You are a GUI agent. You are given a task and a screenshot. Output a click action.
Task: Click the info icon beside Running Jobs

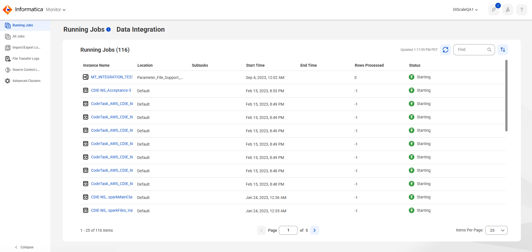coord(108,29)
